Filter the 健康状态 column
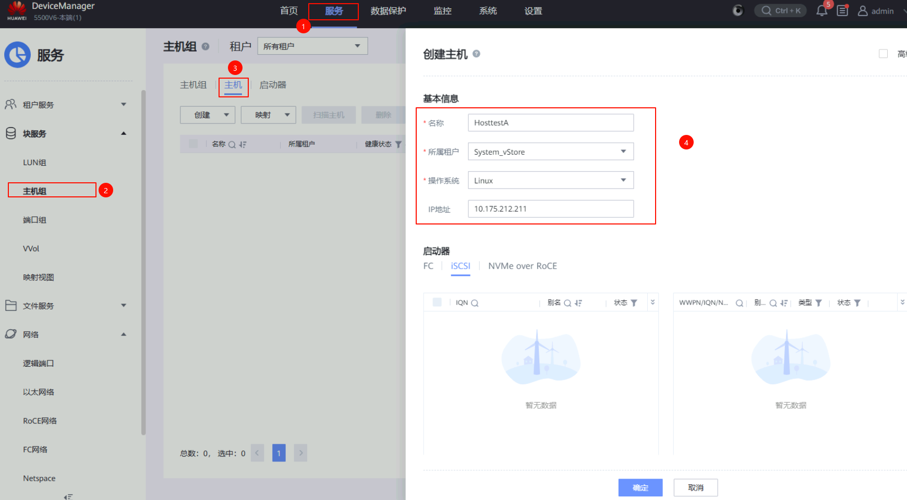 [x=398, y=144]
